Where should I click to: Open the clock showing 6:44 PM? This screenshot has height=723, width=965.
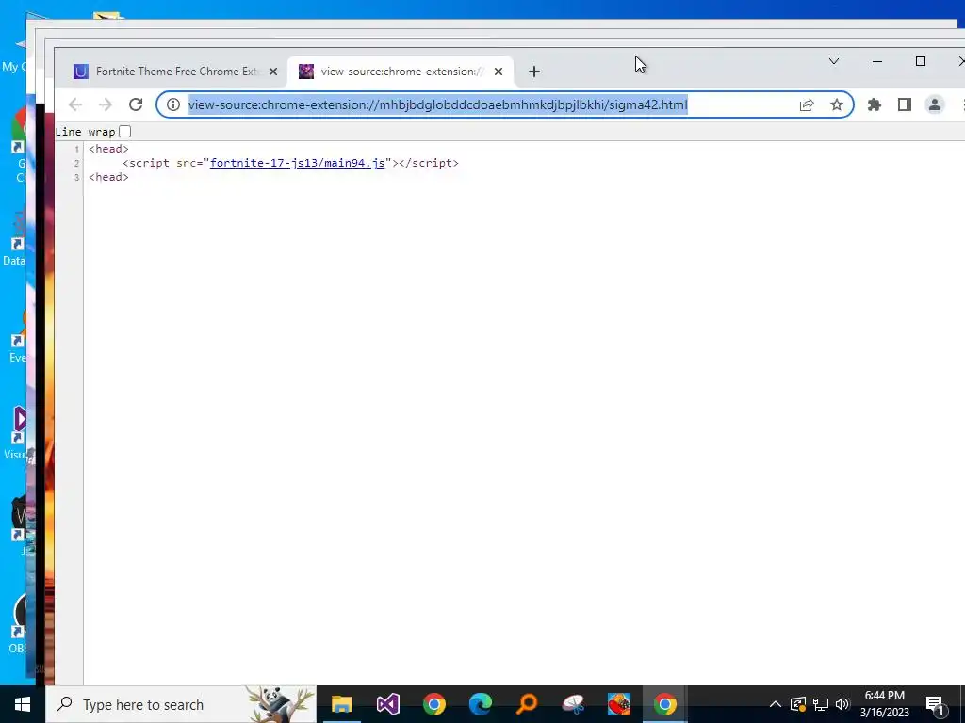884,704
